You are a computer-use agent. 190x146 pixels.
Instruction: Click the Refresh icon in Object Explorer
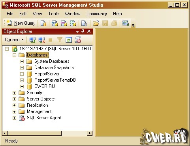tap(69, 40)
